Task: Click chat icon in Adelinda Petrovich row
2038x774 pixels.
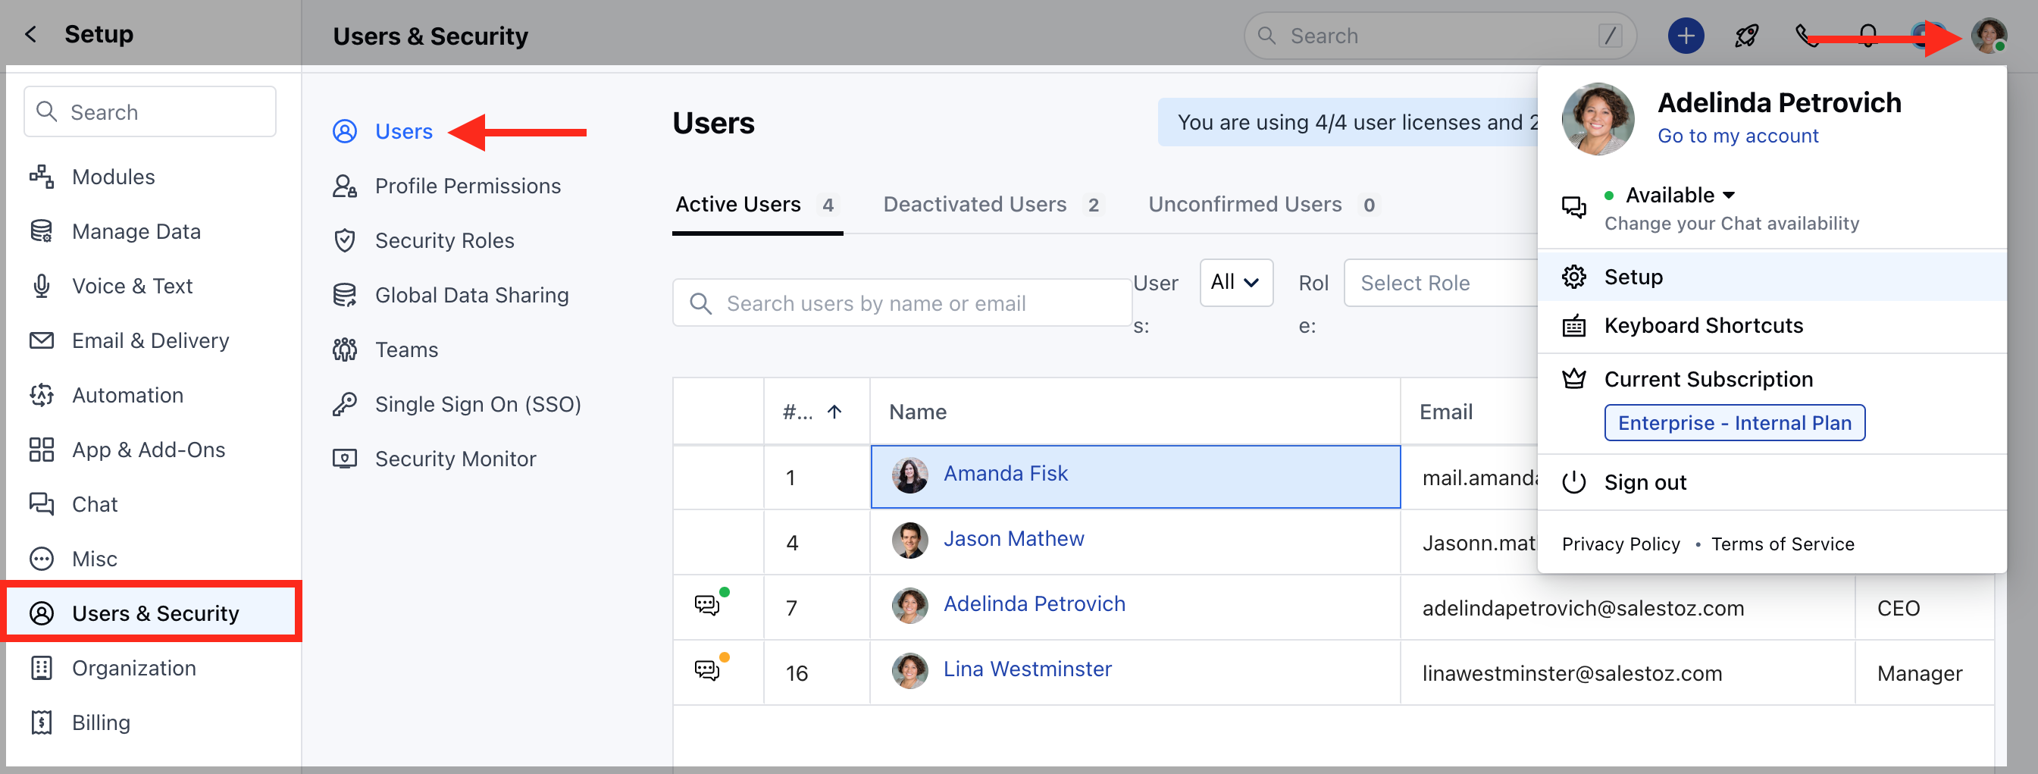Action: pos(707,606)
